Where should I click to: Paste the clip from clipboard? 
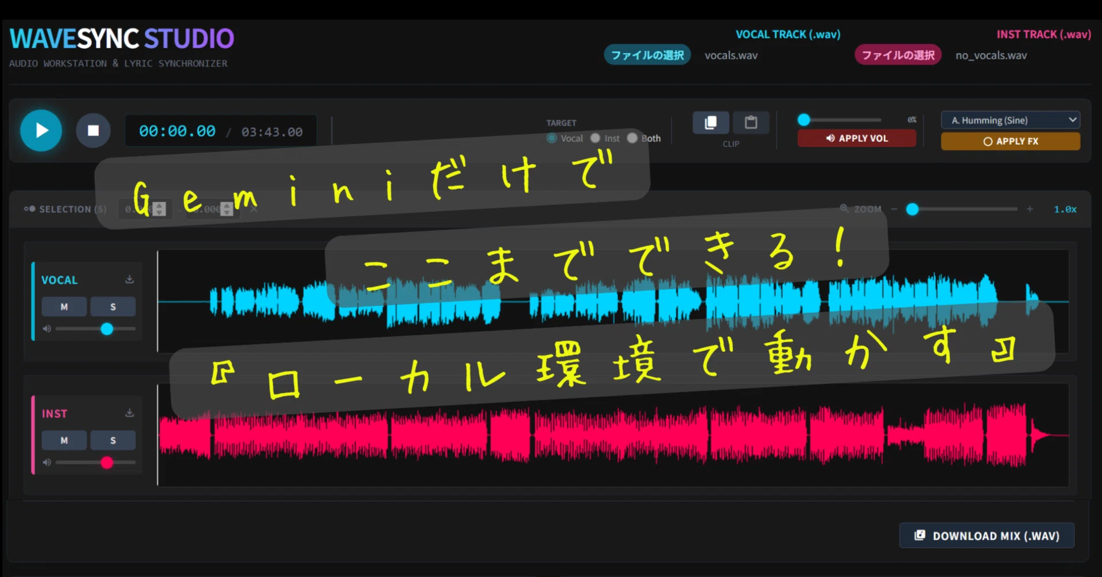point(751,122)
